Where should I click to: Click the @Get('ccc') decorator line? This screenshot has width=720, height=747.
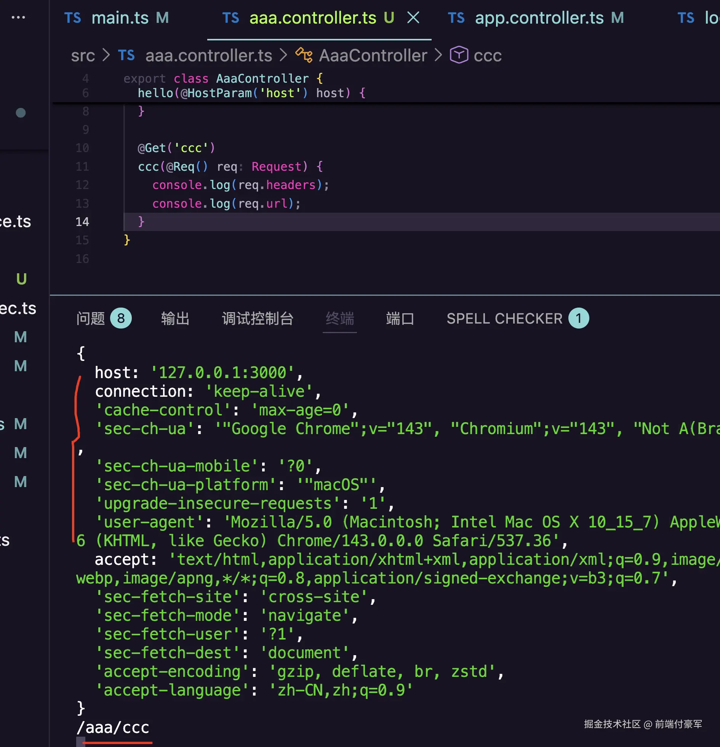pos(176,148)
